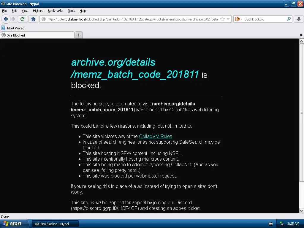Open the Edit menu
The width and height of the screenshot is (304, 228).
coord(14,11)
